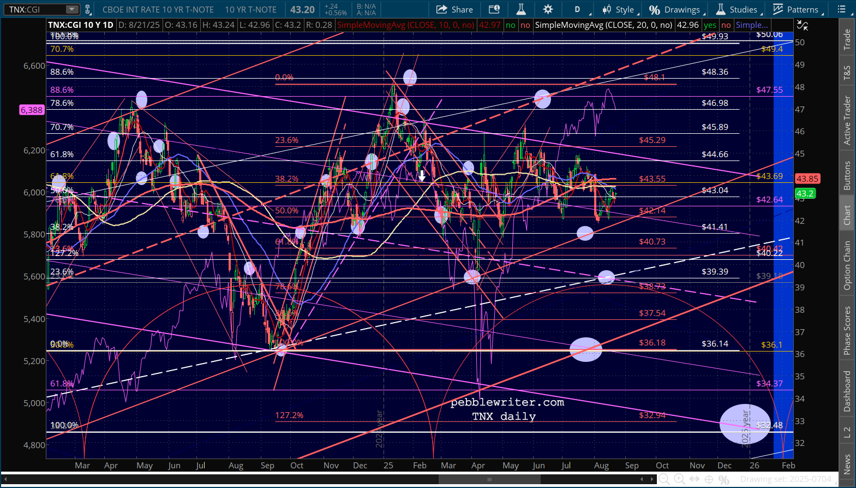Click the 'B: N/A' bid text
This screenshot has width=856, height=488.
click(367, 7)
